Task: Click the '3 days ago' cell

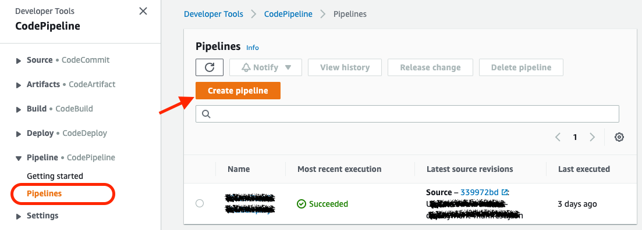Action: coord(577,204)
